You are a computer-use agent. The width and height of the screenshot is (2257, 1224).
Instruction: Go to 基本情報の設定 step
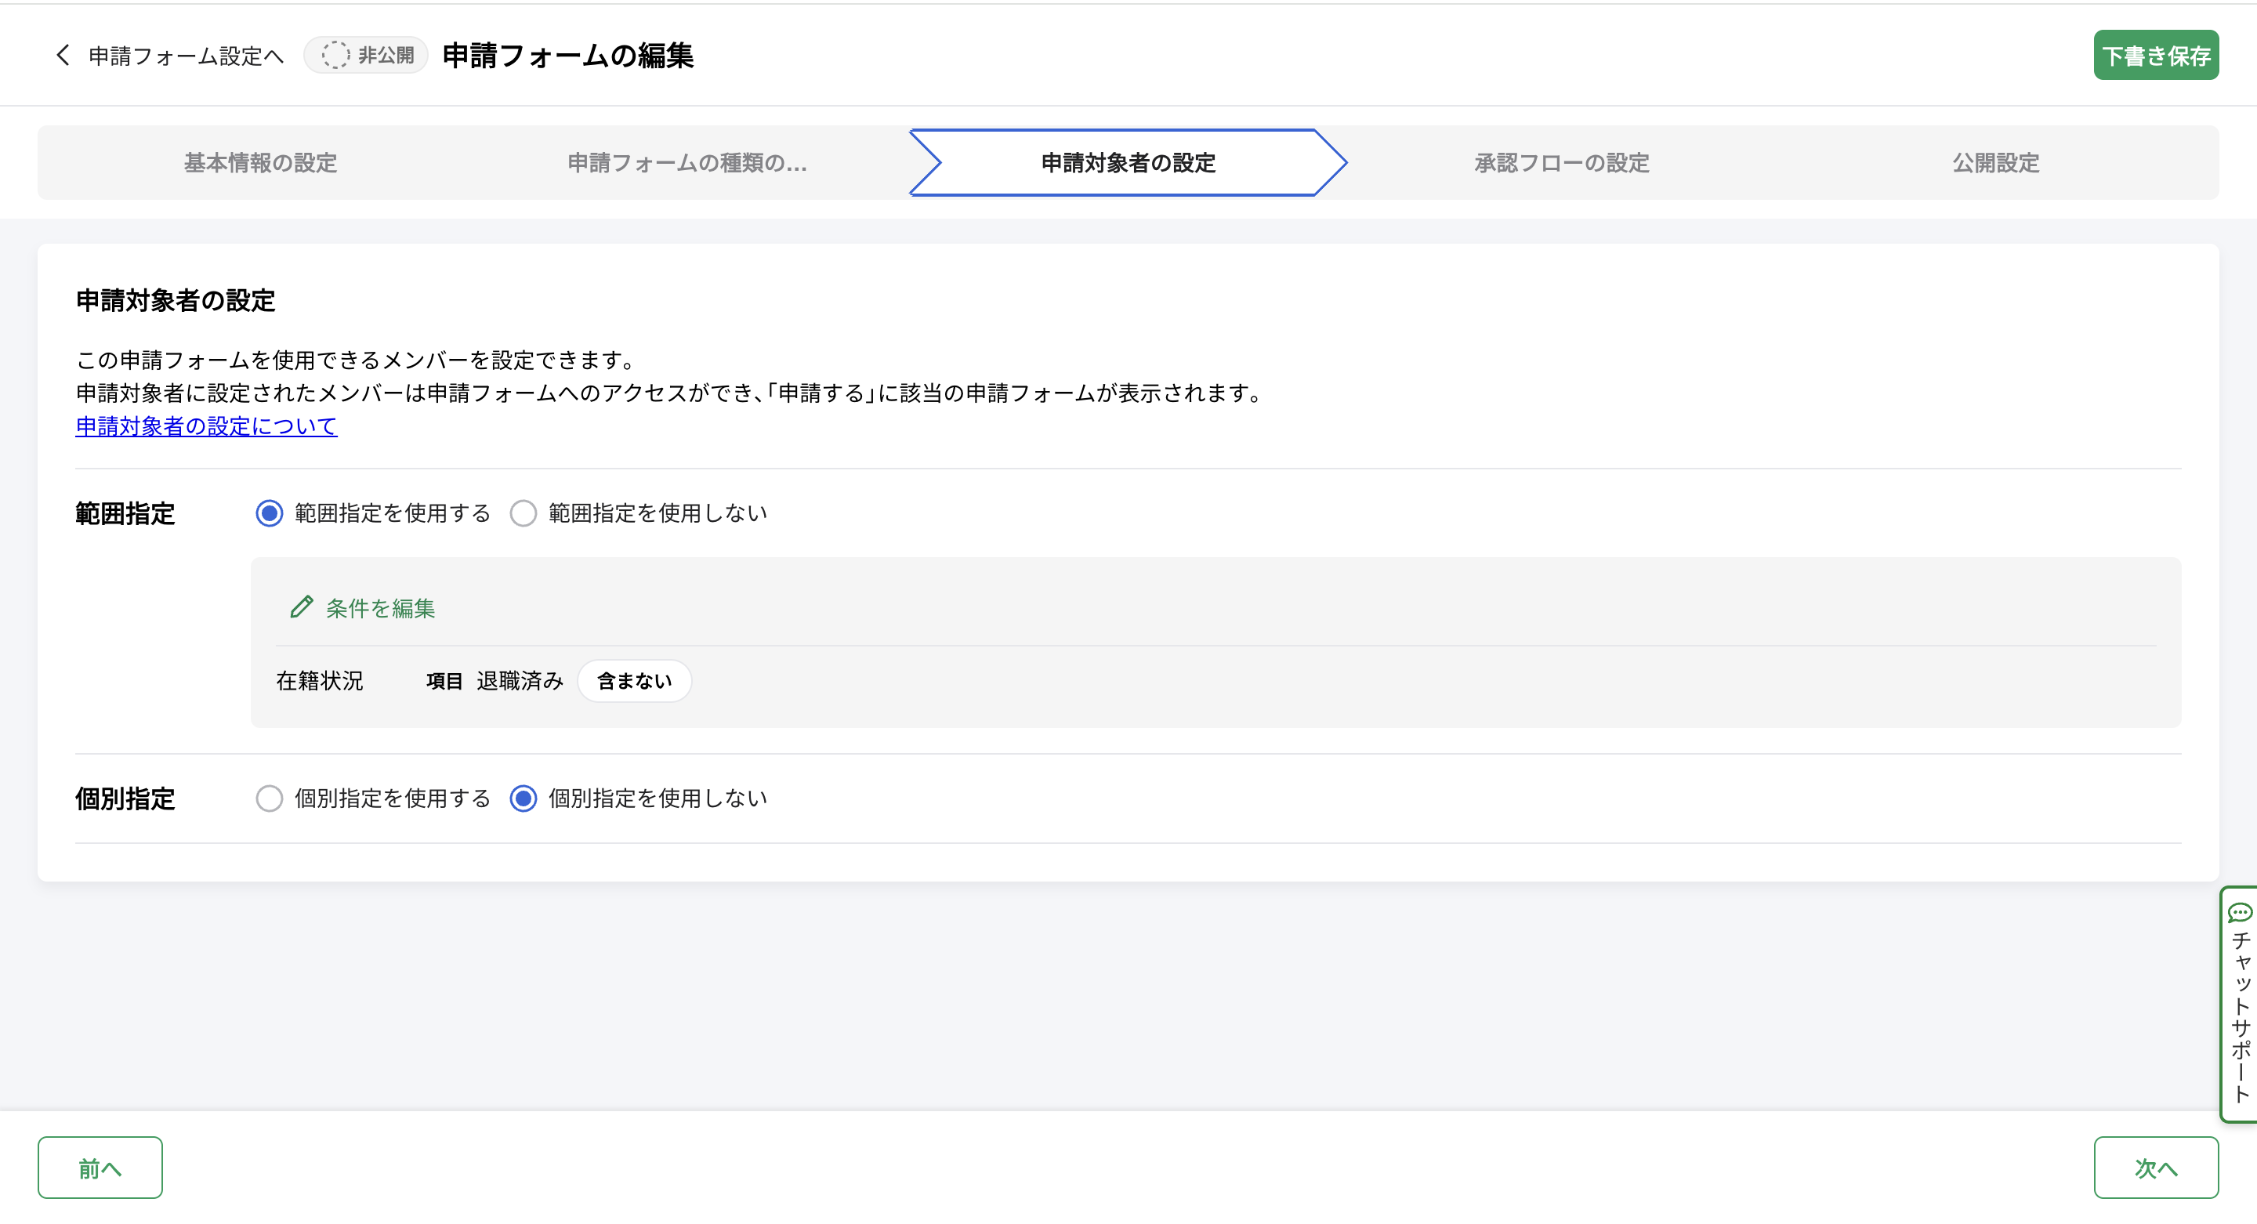[260, 163]
